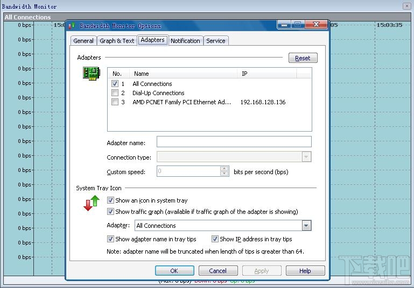Check the AMD PCNET Ethernet adapter checkbox

(x=115, y=102)
